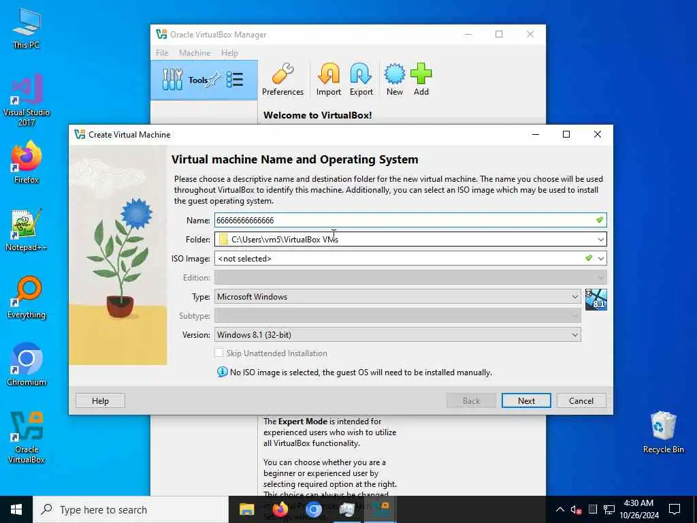Click the Windows 8.1 OS type image

(596, 300)
